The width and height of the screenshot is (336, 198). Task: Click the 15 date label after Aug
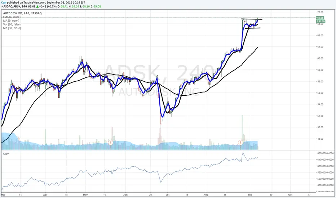(225, 195)
